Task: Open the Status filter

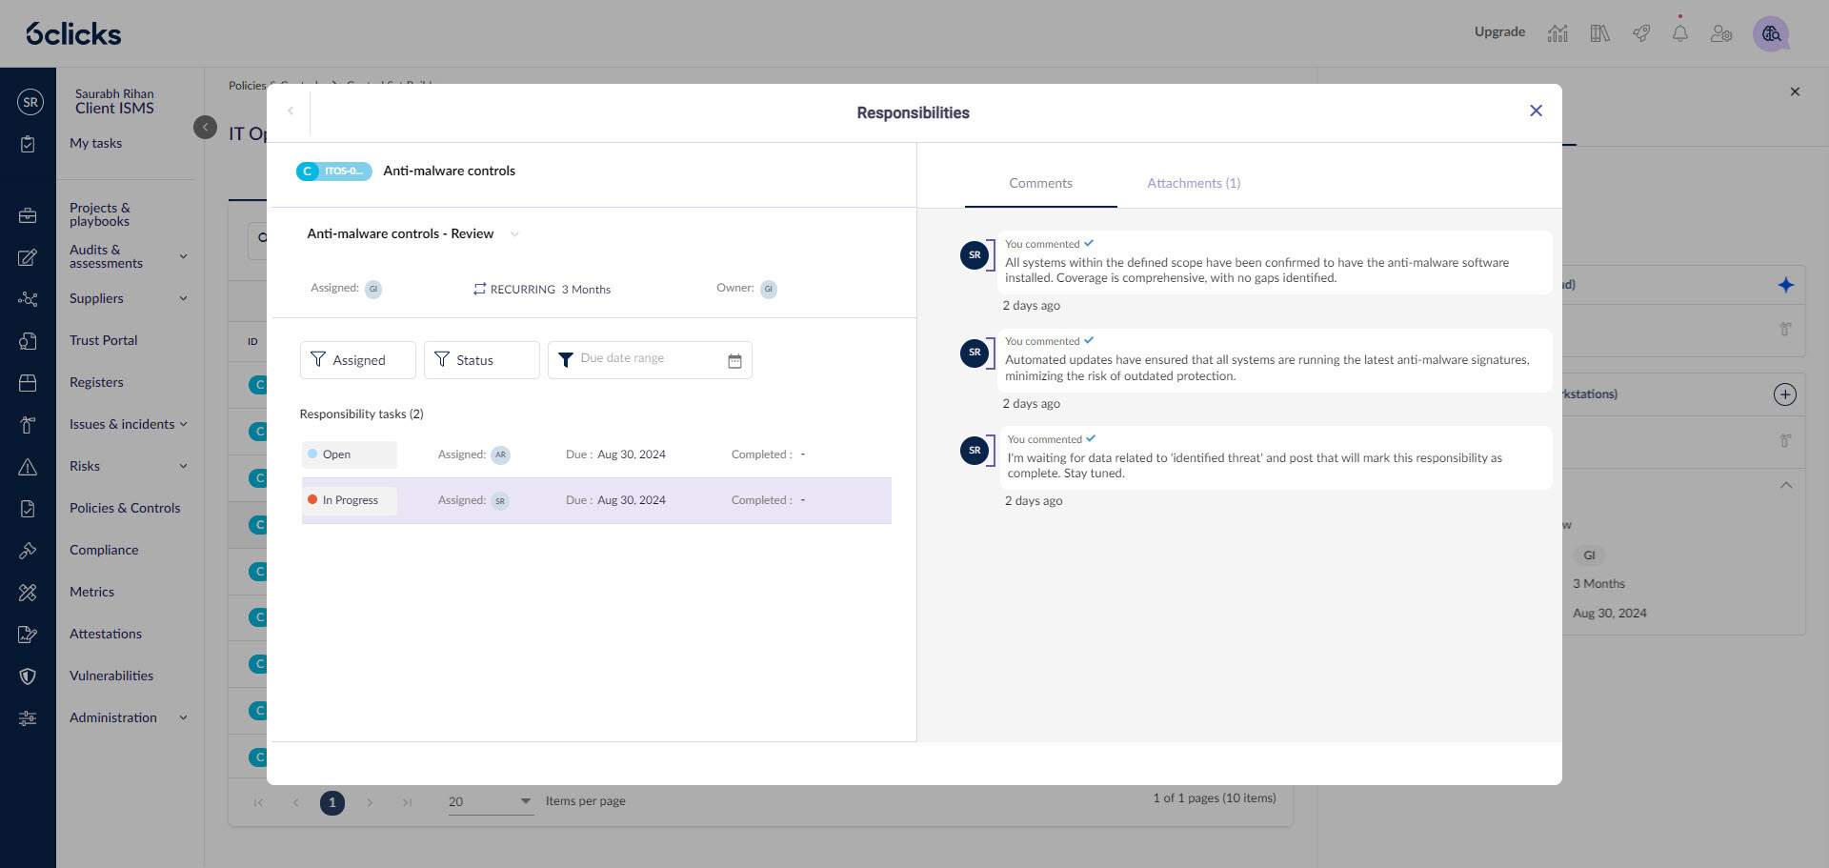Action: click(x=481, y=360)
